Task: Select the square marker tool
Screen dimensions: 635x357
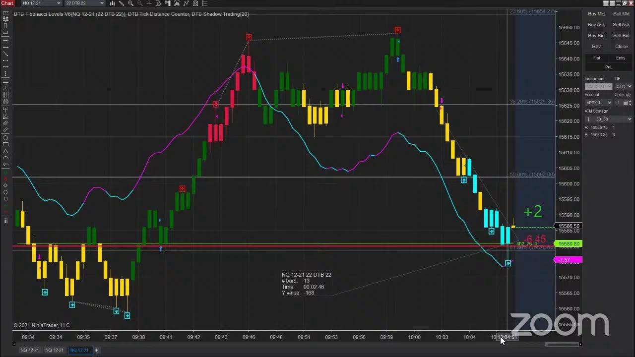Action: [x=5, y=199]
